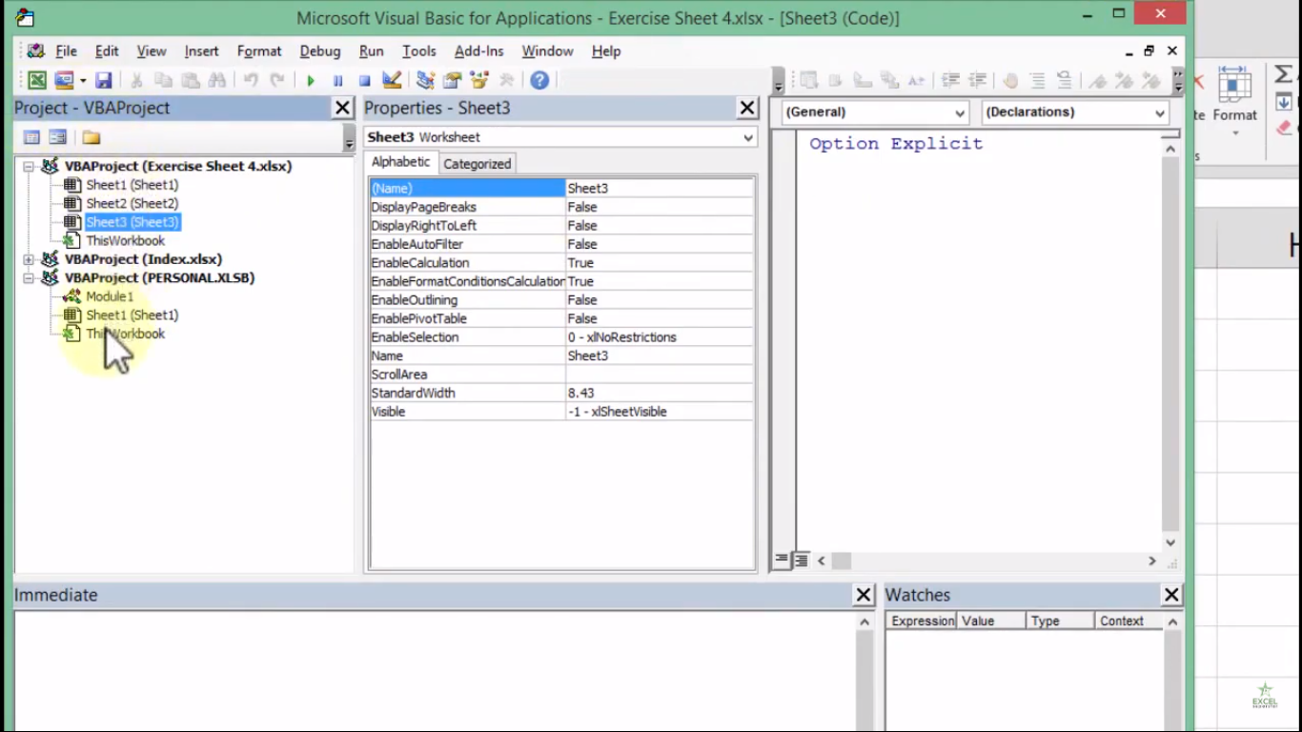Open the Insert menu
The height and width of the screenshot is (732, 1302).
(201, 51)
